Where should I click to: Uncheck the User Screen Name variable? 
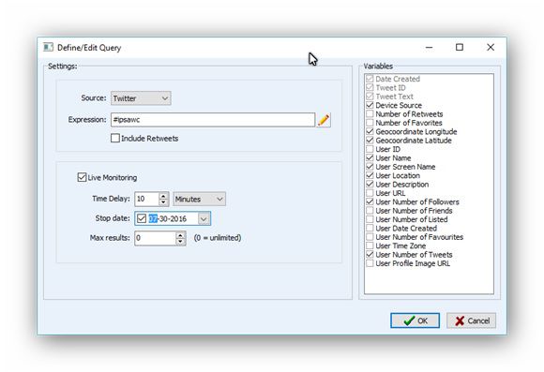pos(370,167)
